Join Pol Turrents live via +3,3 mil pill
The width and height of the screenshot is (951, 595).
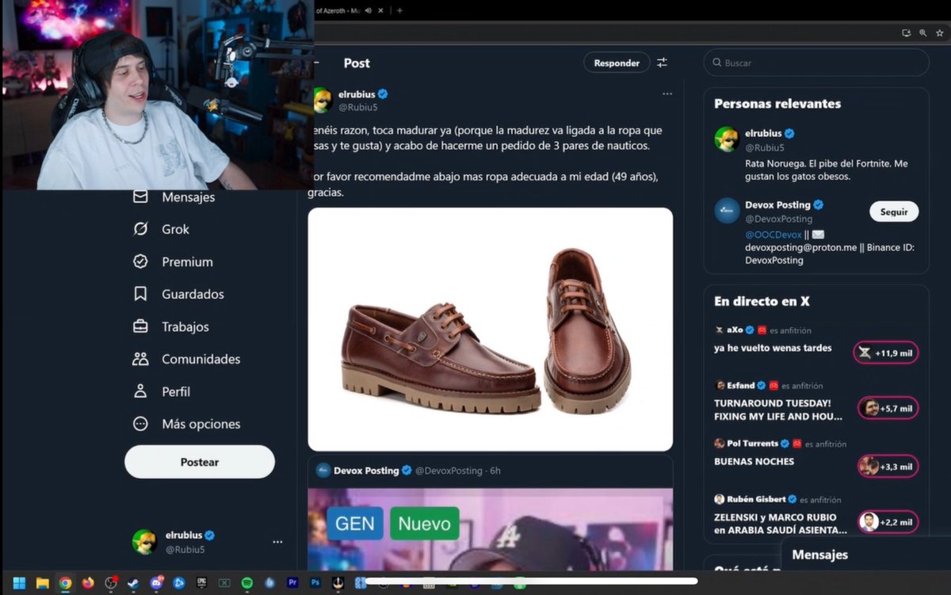click(x=888, y=466)
